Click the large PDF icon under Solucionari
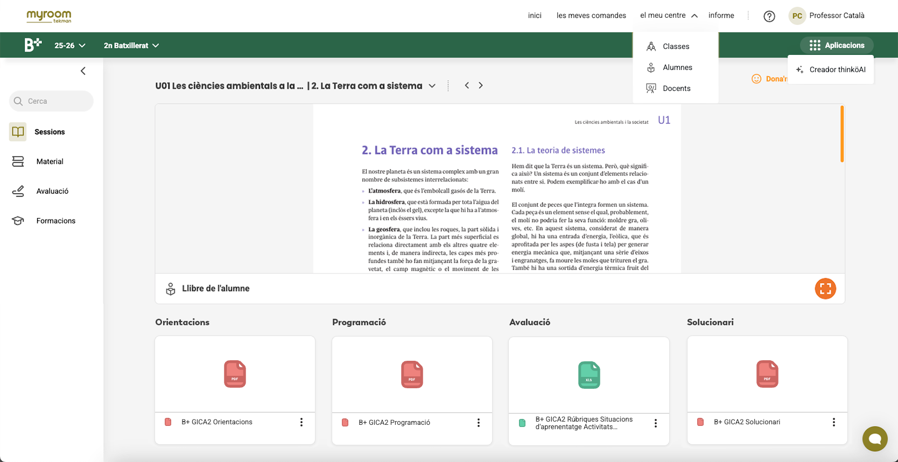Viewport: 898px width, 462px height. pyautogui.click(x=767, y=374)
